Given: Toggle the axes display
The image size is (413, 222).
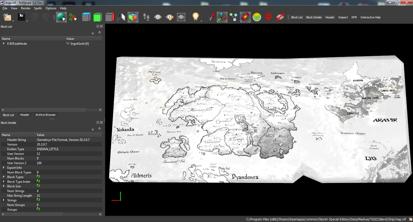Looking at the screenshot, I should [222, 17].
